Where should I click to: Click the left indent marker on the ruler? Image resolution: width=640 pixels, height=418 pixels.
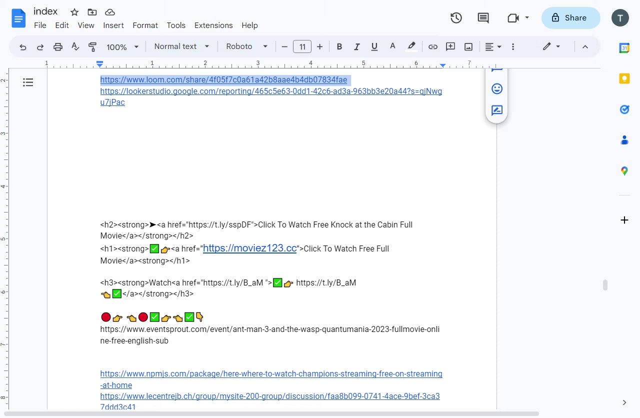point(100,65)
